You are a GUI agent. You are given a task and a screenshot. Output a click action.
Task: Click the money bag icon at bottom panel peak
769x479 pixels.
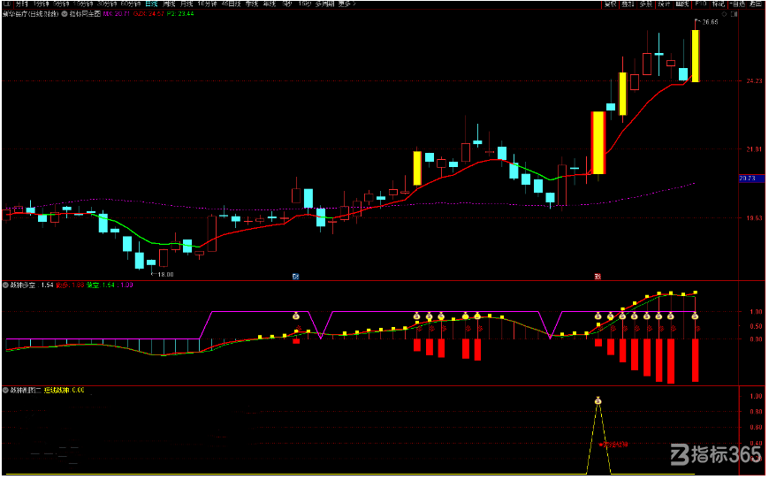(x=598, y=401)
